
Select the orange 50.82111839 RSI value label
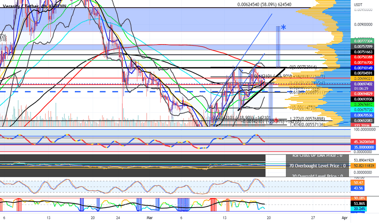pyautogui.click(x=362, y=165)
